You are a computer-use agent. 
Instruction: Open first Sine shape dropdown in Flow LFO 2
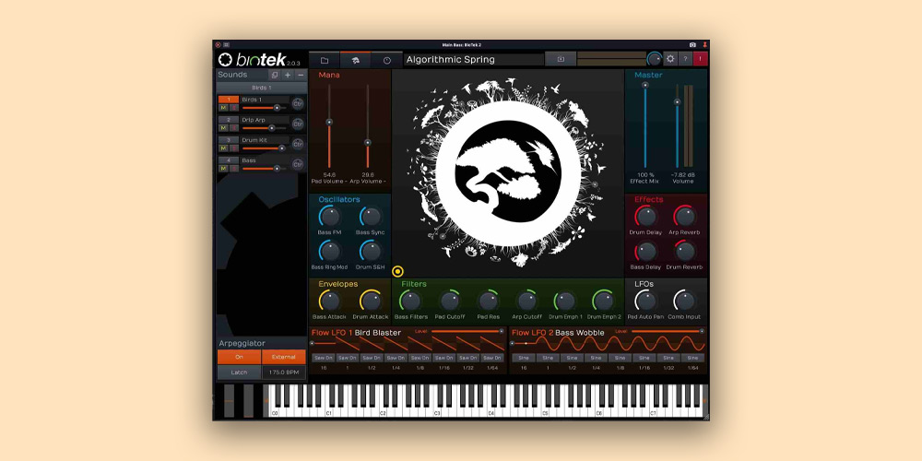coord(524,358)
